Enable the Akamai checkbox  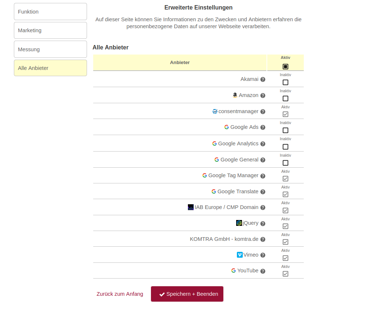(285, 82)
